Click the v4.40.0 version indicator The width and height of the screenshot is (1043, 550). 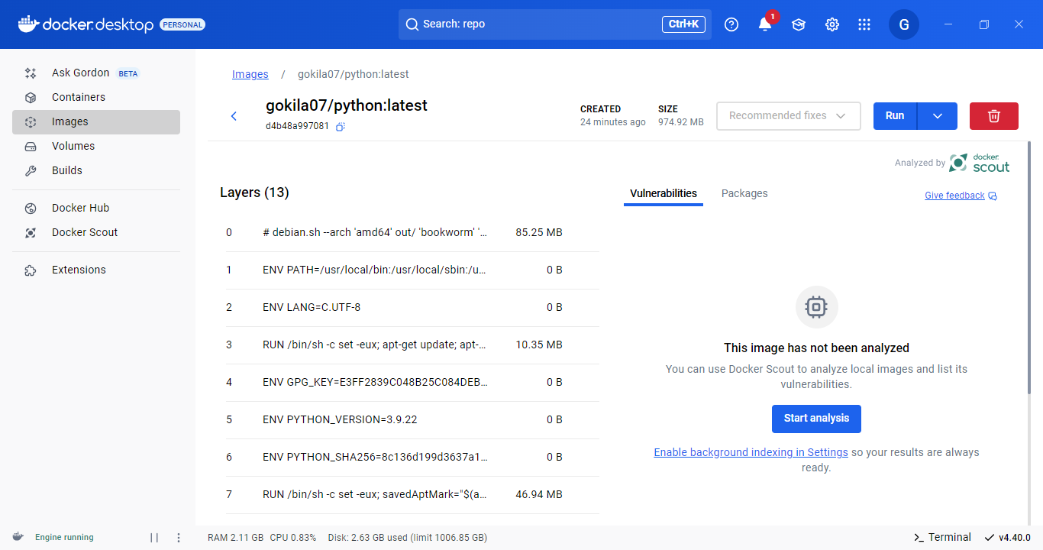pyautogui.click(x=1008, y=537)
